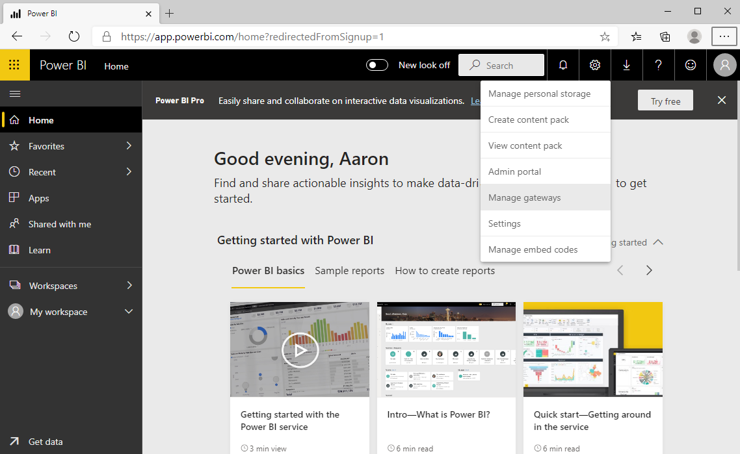
Task: Select Manage embed codes menu item
Action: [x=546, y=249]
